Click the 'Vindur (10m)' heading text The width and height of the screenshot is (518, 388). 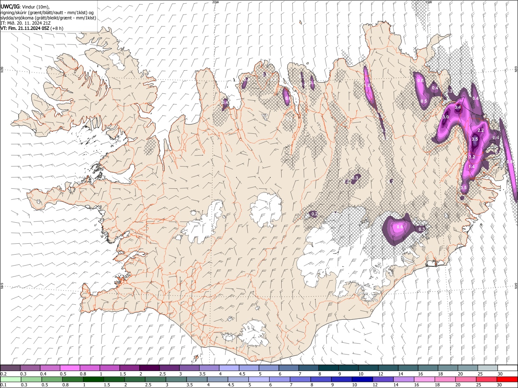click(x=36, y=7)
